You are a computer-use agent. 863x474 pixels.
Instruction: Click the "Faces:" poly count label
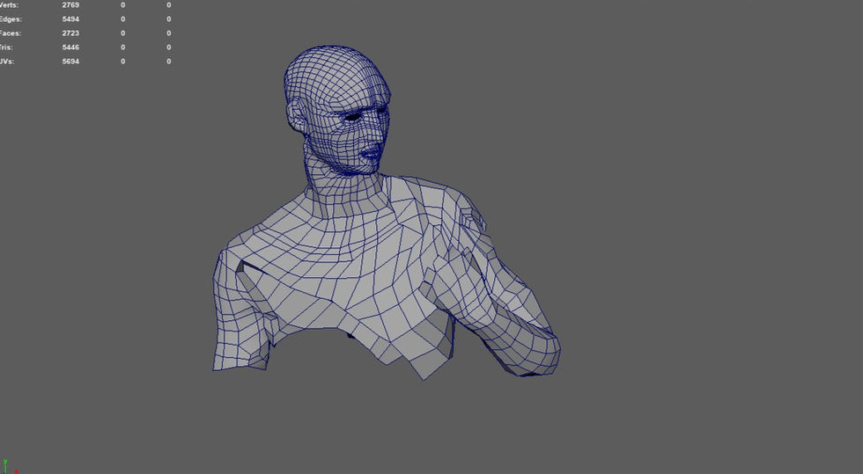(11, 33)
